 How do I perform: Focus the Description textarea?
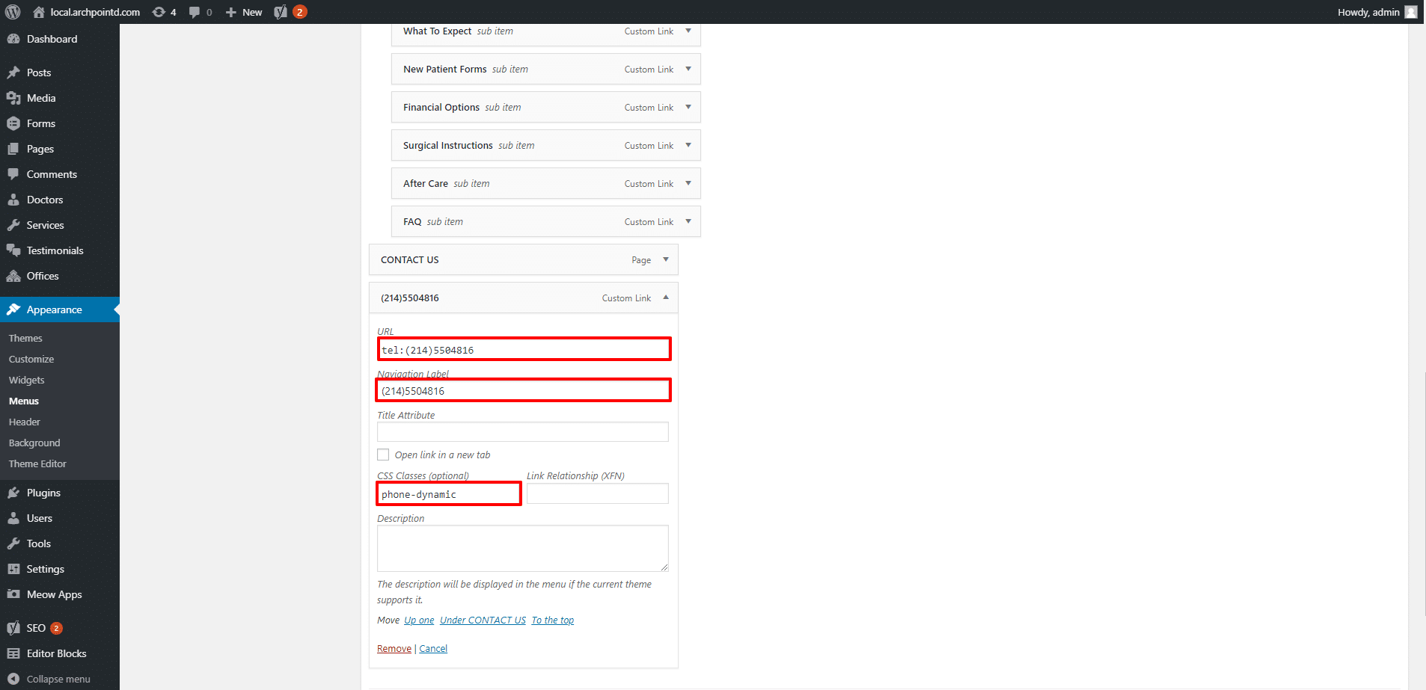click(523, 549)
